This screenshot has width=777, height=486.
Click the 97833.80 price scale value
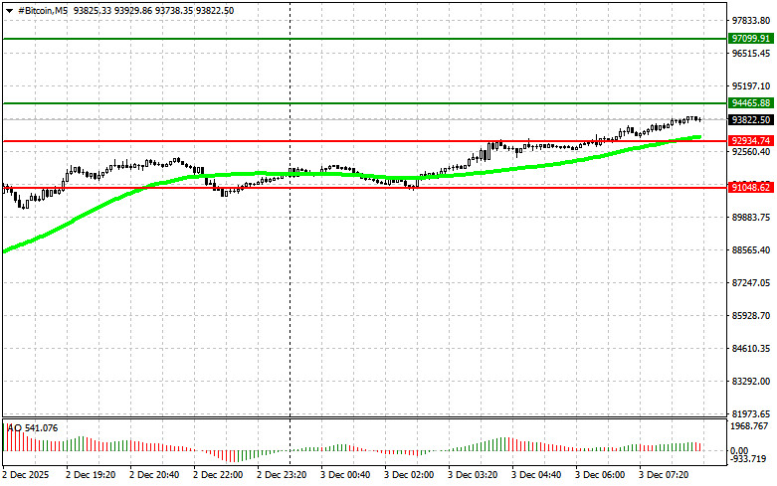click(x=751, y=21)
